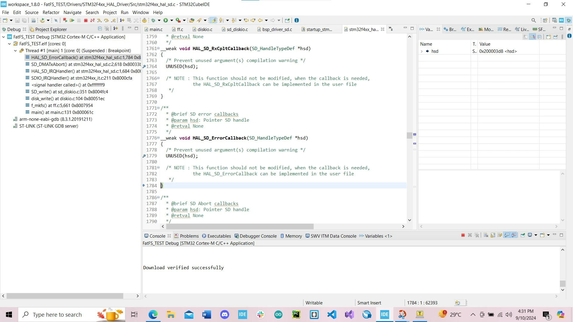This screenshot has width=573, height=322.
Task: Toggle Scroll Lock in Console toolbar
Action: (493, 235)
